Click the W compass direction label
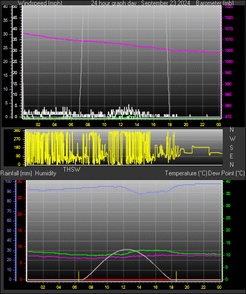 (232, 139)
